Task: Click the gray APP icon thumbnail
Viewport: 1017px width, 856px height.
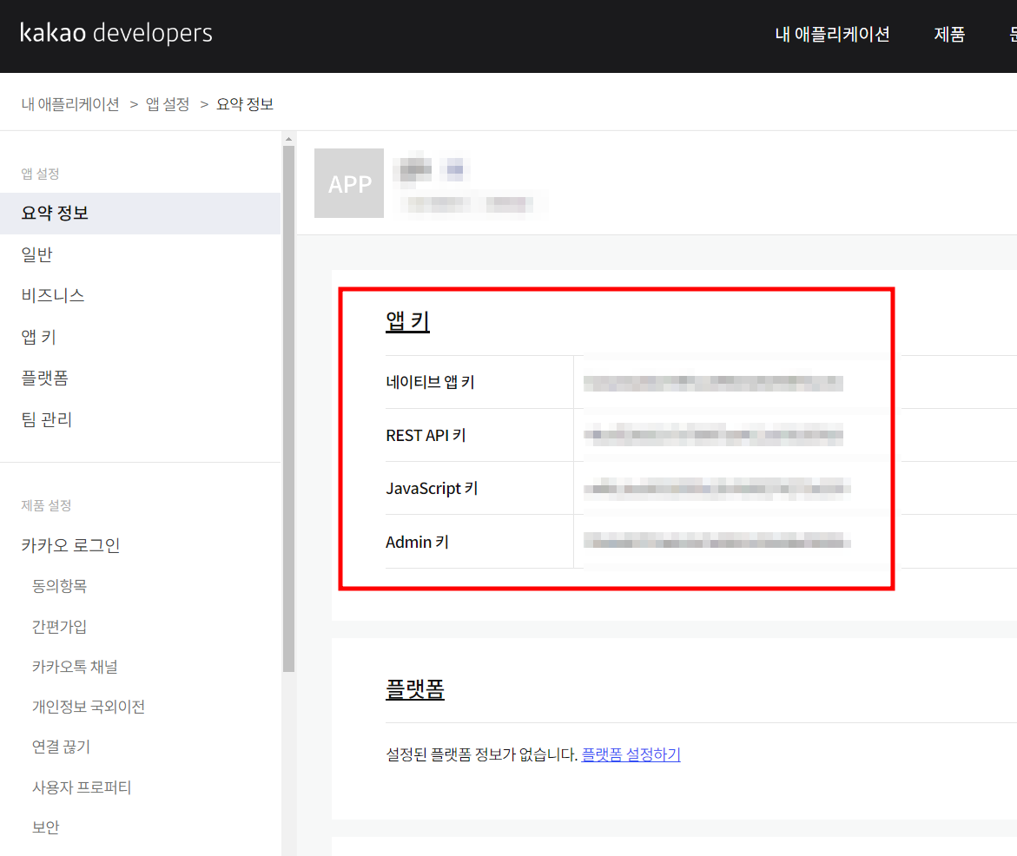Action: pyautogui.click(x=349, y=183)
